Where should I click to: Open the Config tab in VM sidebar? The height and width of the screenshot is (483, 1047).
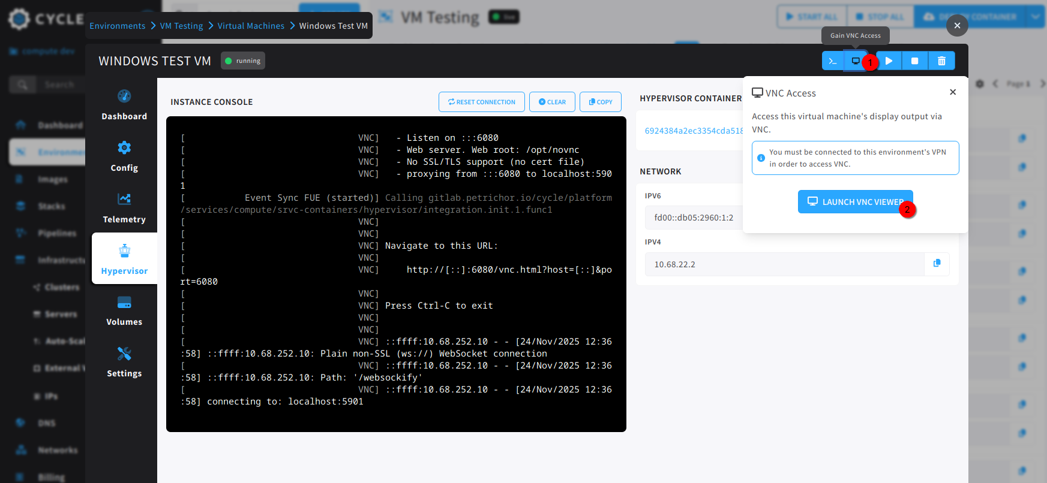click(124, 156)
